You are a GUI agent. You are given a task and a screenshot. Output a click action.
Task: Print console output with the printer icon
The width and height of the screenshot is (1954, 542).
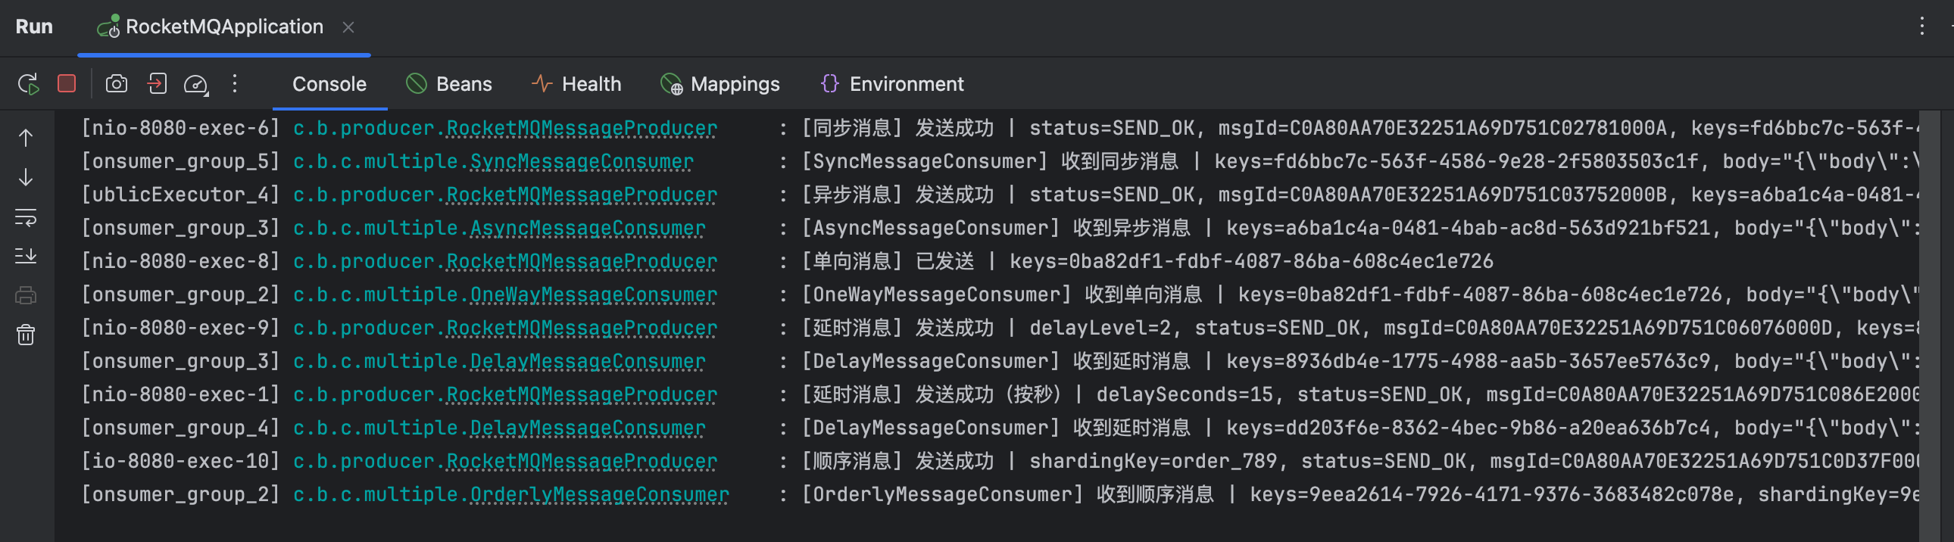pyautogui.click(x=26, y=296)
